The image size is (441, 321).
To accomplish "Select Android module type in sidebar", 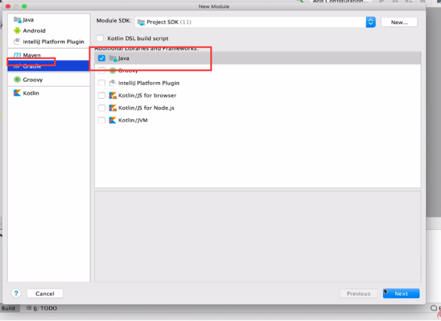I will pyautogui.click(x=48, y=31).
